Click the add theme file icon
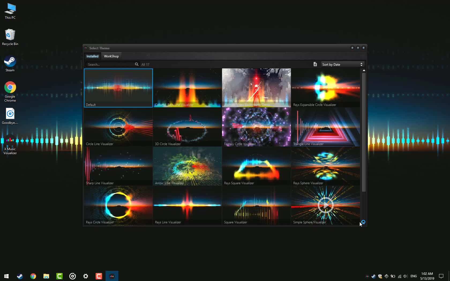This screenshot has width=450, height=281. coord(315,64)
